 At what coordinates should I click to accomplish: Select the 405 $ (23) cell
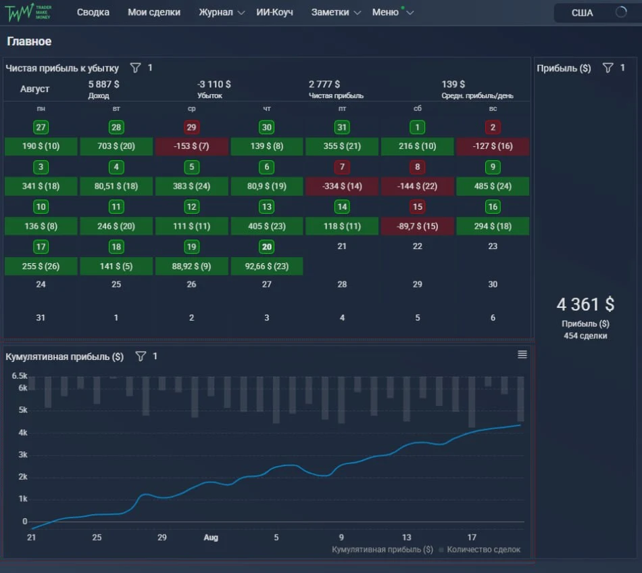pyautogui.click(x=267, y=226)
